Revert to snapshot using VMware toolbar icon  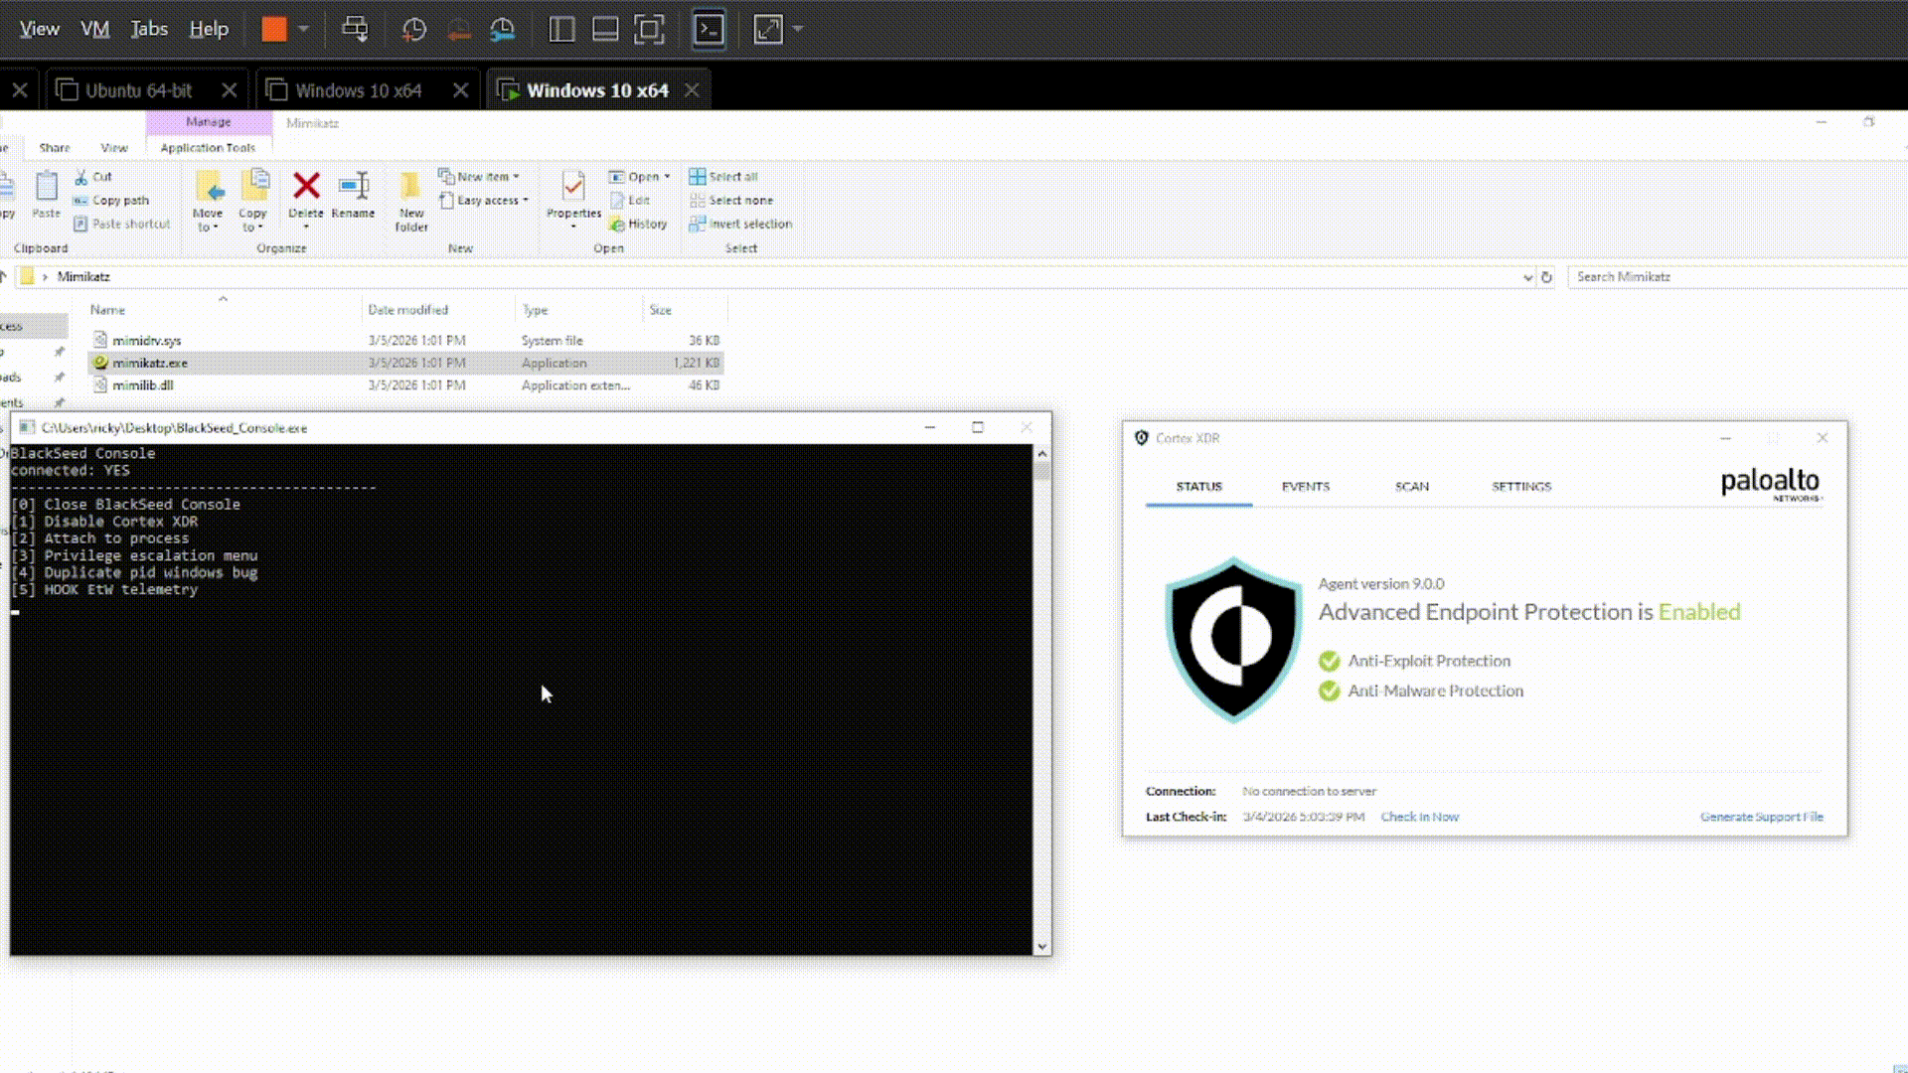coord(458,30)
